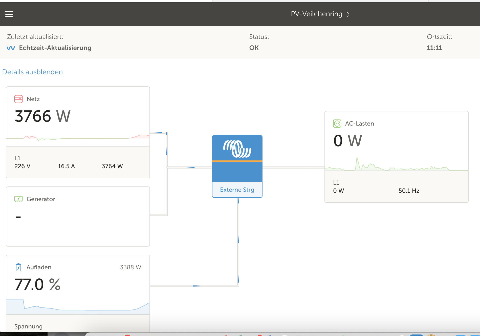Image resolution: width=480 pixels, height=336 pixels.
Task: Click the Victron logo on inverter tile
Action: coord(237,149)
